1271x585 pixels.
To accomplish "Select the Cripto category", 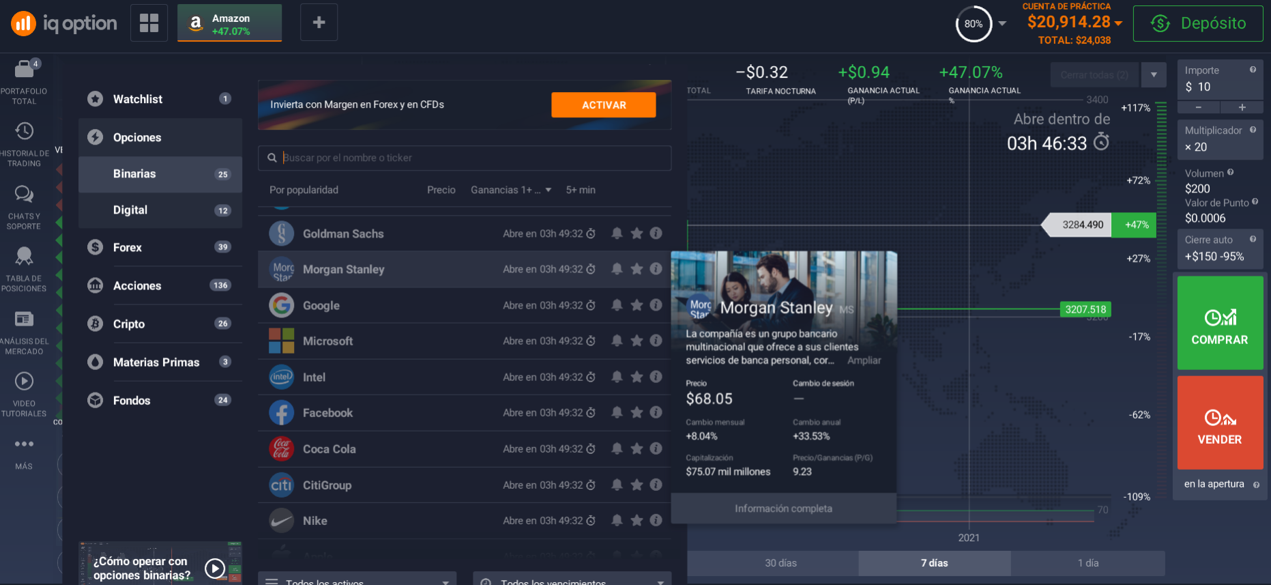I will coord(160,324).
